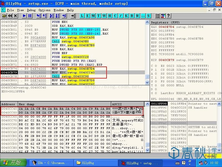Click the Hex dump column header
The height and width of the screenshot is (167, 222).
point(65,104)
